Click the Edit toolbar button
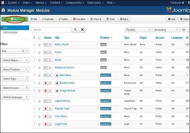The image size is (190, 133). click(34, 19)
